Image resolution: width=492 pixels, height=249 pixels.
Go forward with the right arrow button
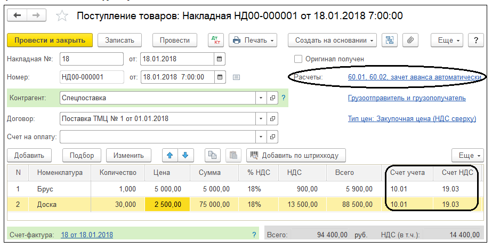click(36, 15)
